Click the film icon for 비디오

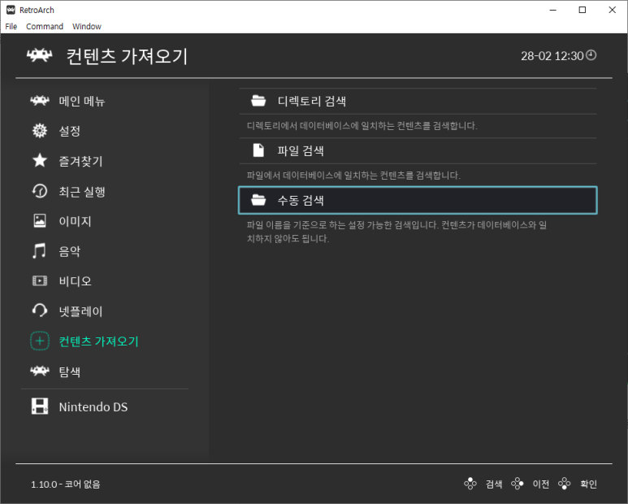point(40,280)
